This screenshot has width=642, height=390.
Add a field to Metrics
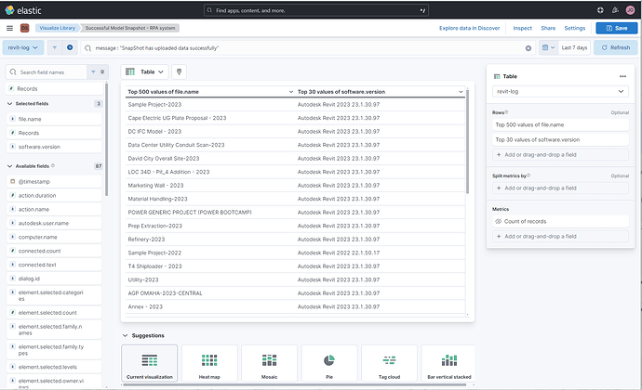(560, 236)
